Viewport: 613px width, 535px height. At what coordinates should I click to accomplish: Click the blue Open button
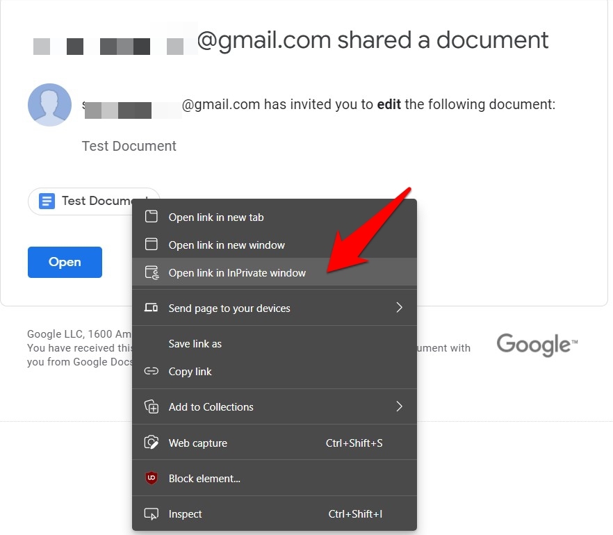click(x=65, y=262)
